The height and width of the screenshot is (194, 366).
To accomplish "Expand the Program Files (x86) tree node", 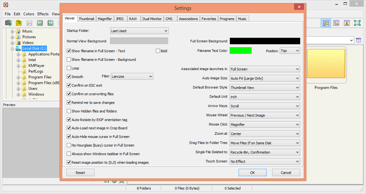I will pos(18,83).
